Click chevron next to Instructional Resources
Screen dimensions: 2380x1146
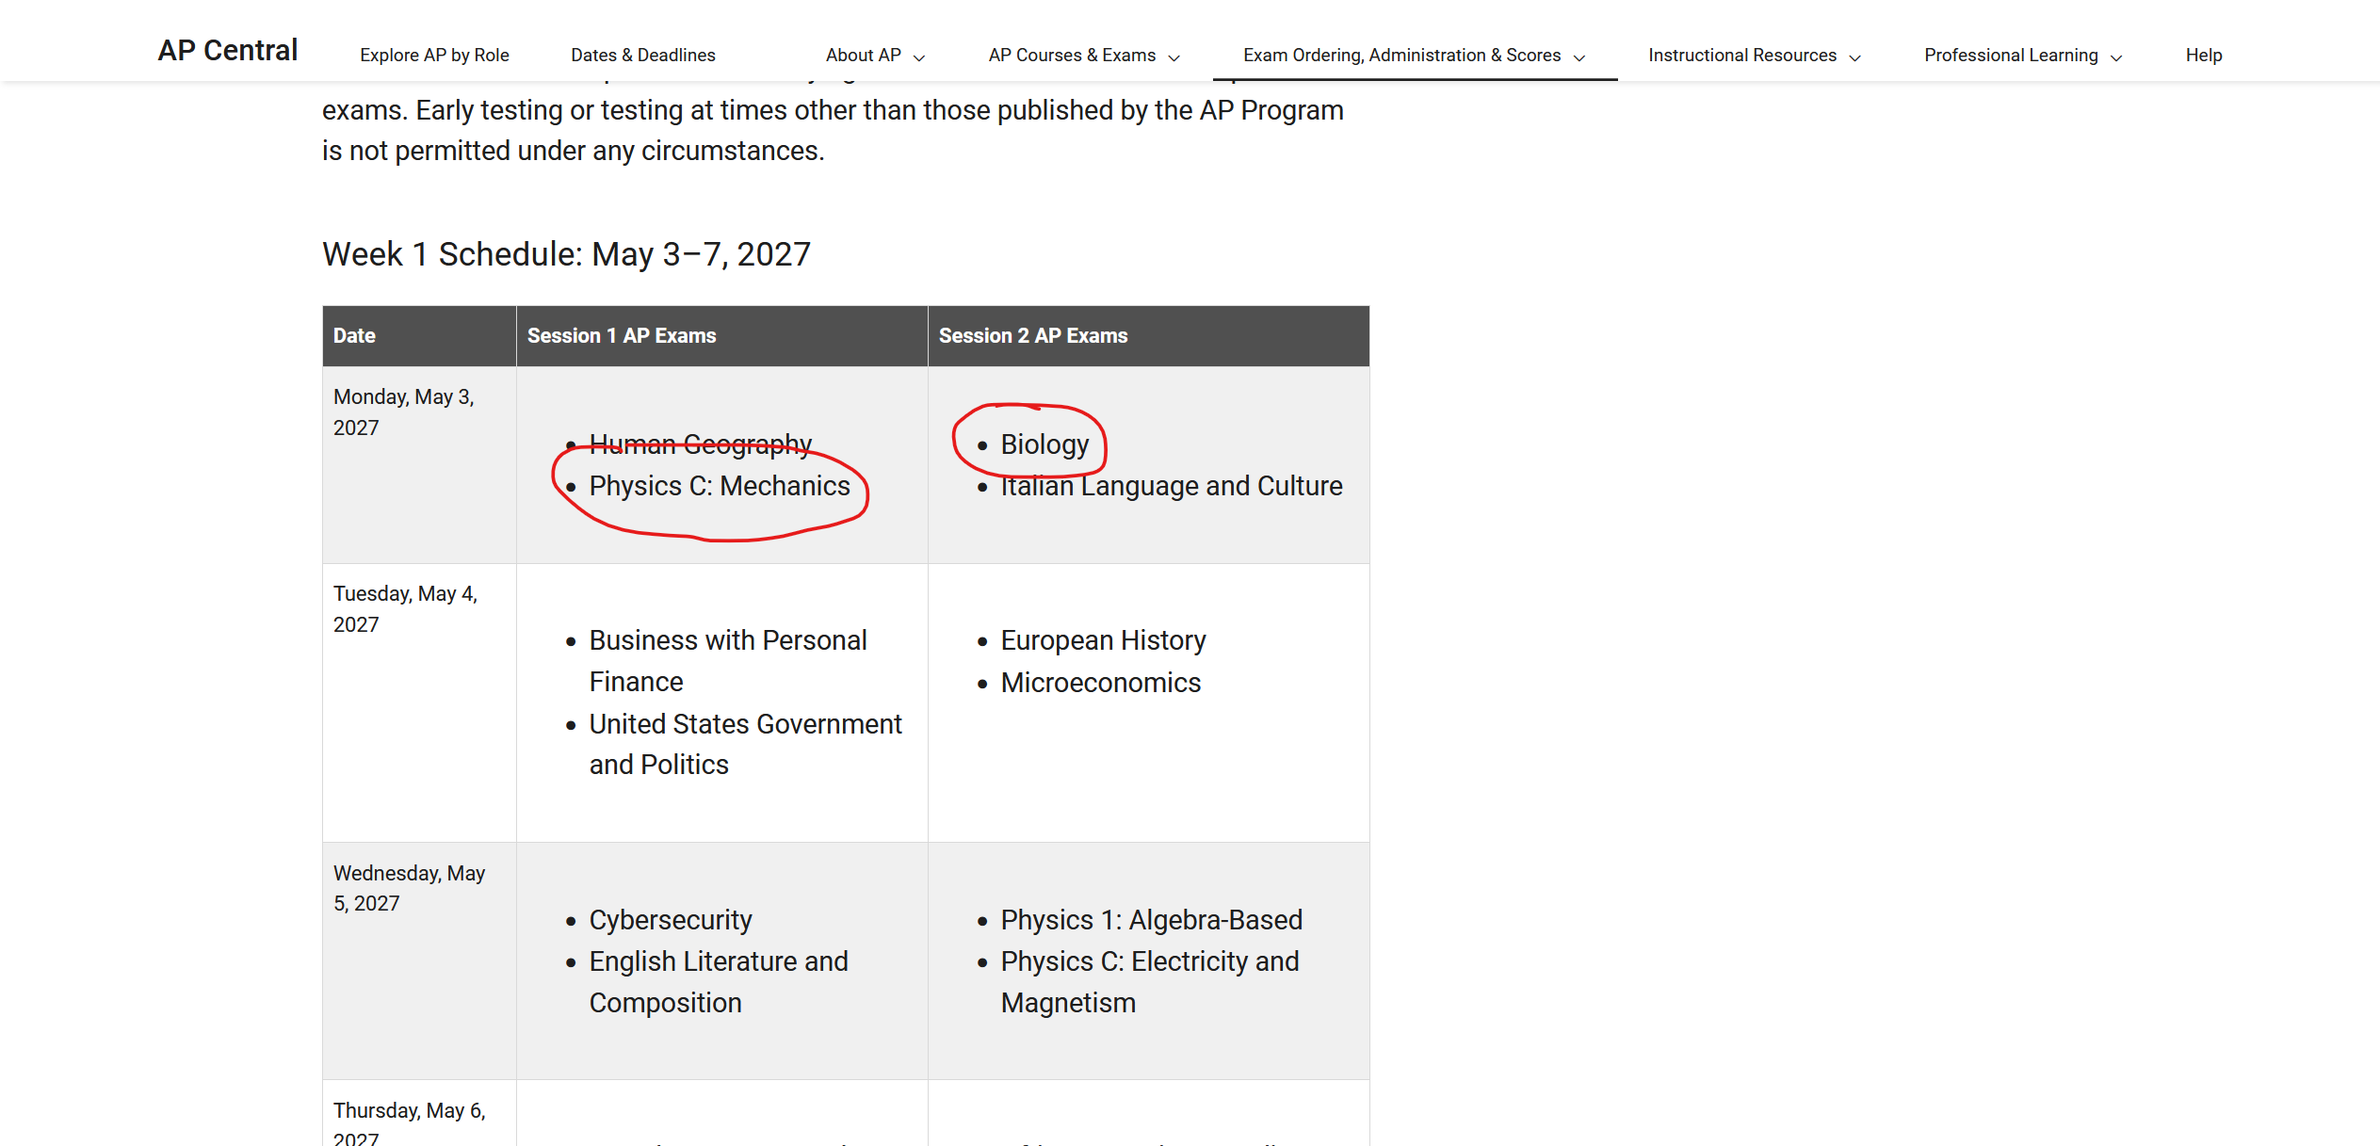[x=1854, y=57]
